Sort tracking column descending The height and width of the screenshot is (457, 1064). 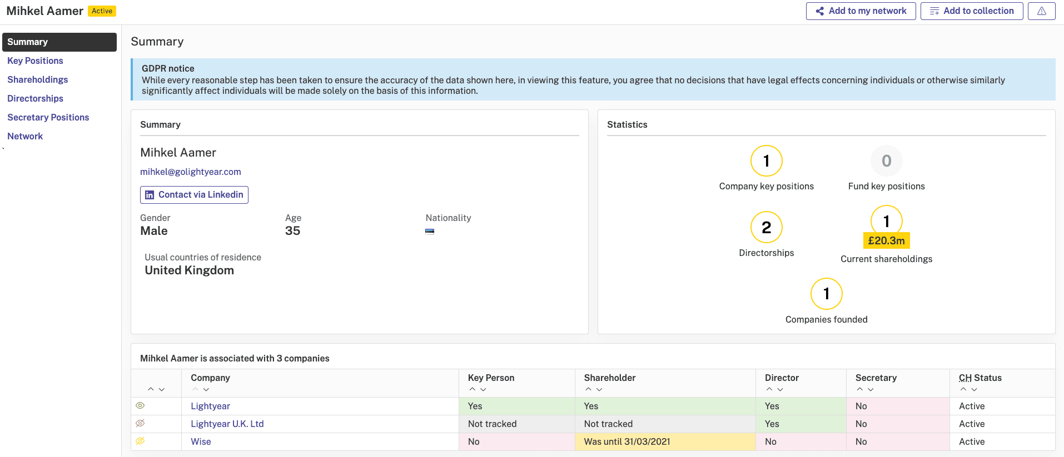(162, 389)
